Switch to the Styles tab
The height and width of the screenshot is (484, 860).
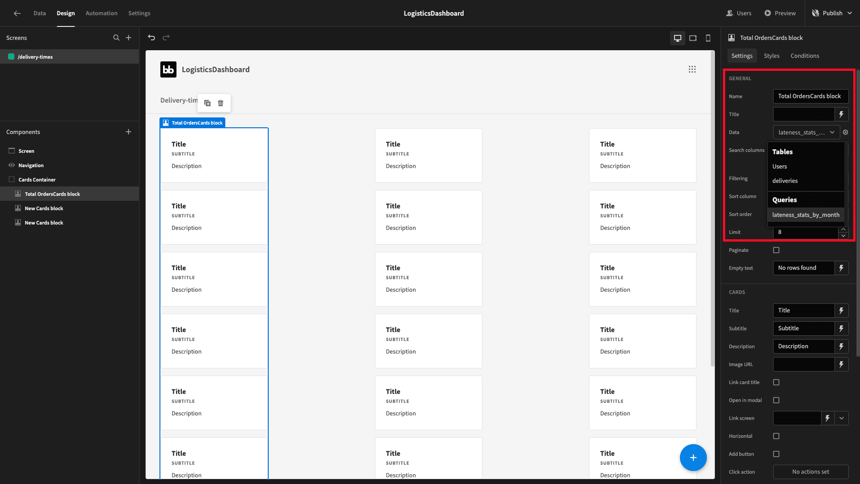(x=771, y=56)
